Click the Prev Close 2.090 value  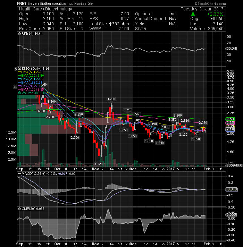coord(49,29)
